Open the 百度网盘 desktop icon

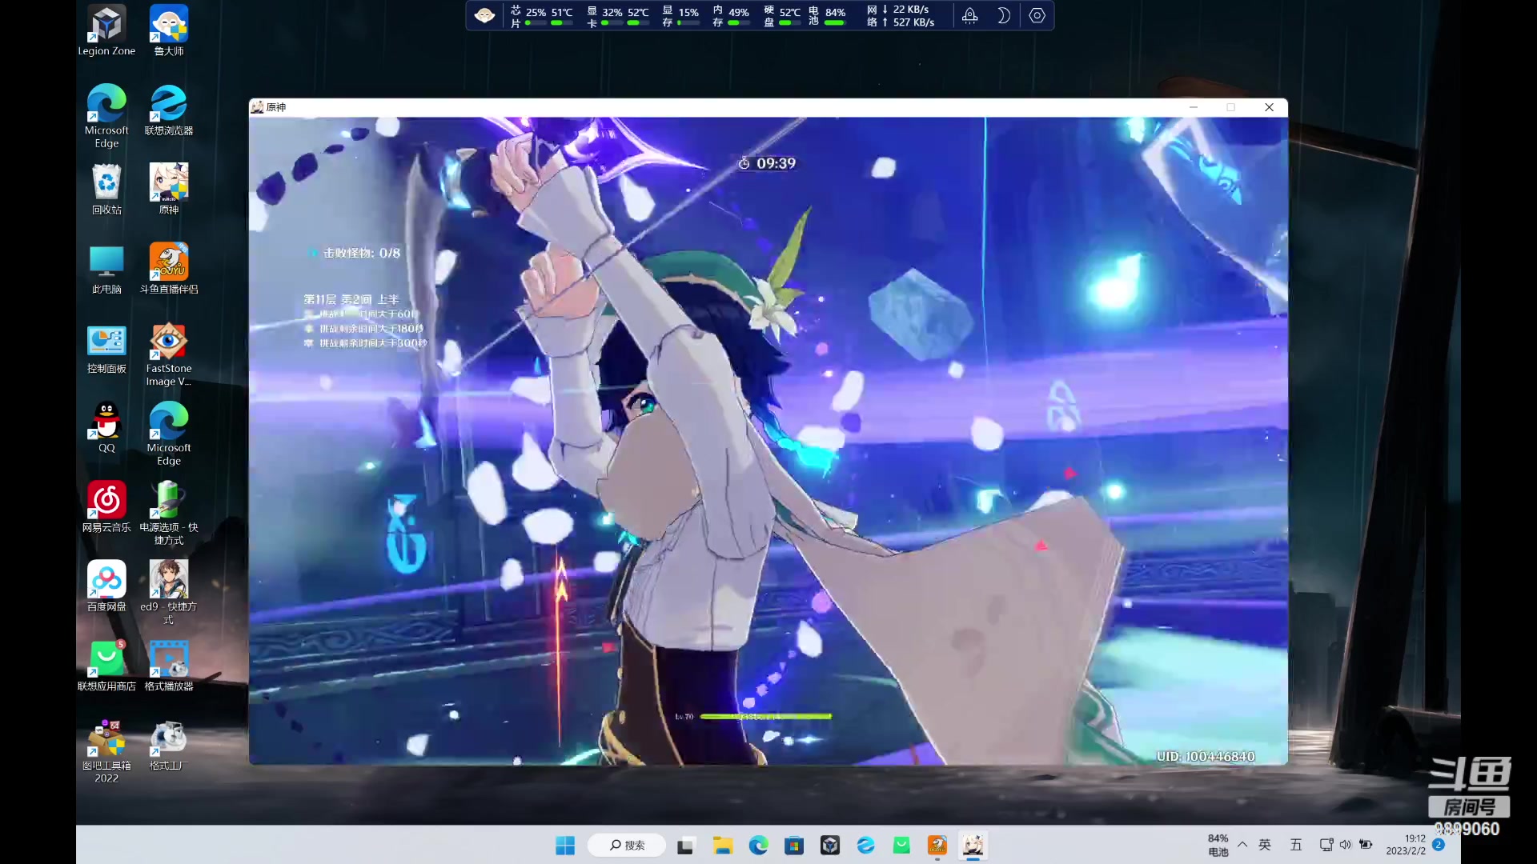tap(106, 586)
